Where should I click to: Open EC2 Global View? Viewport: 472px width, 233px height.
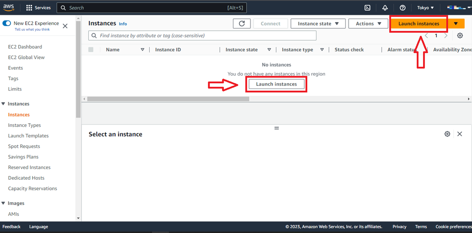pos(26,58)
